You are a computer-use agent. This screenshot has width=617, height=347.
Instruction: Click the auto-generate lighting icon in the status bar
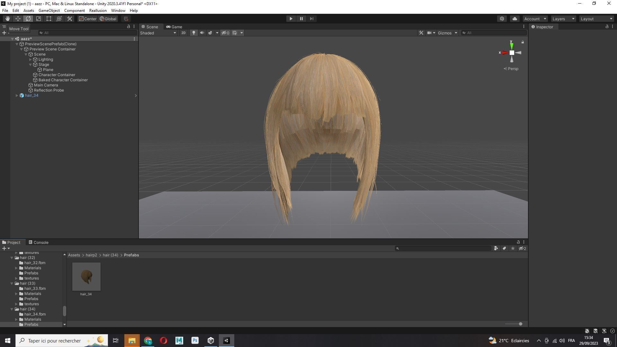[x=604, y=331]
